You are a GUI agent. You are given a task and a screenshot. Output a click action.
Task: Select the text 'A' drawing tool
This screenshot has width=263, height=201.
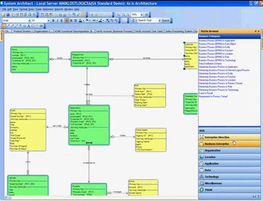(28, 26)
